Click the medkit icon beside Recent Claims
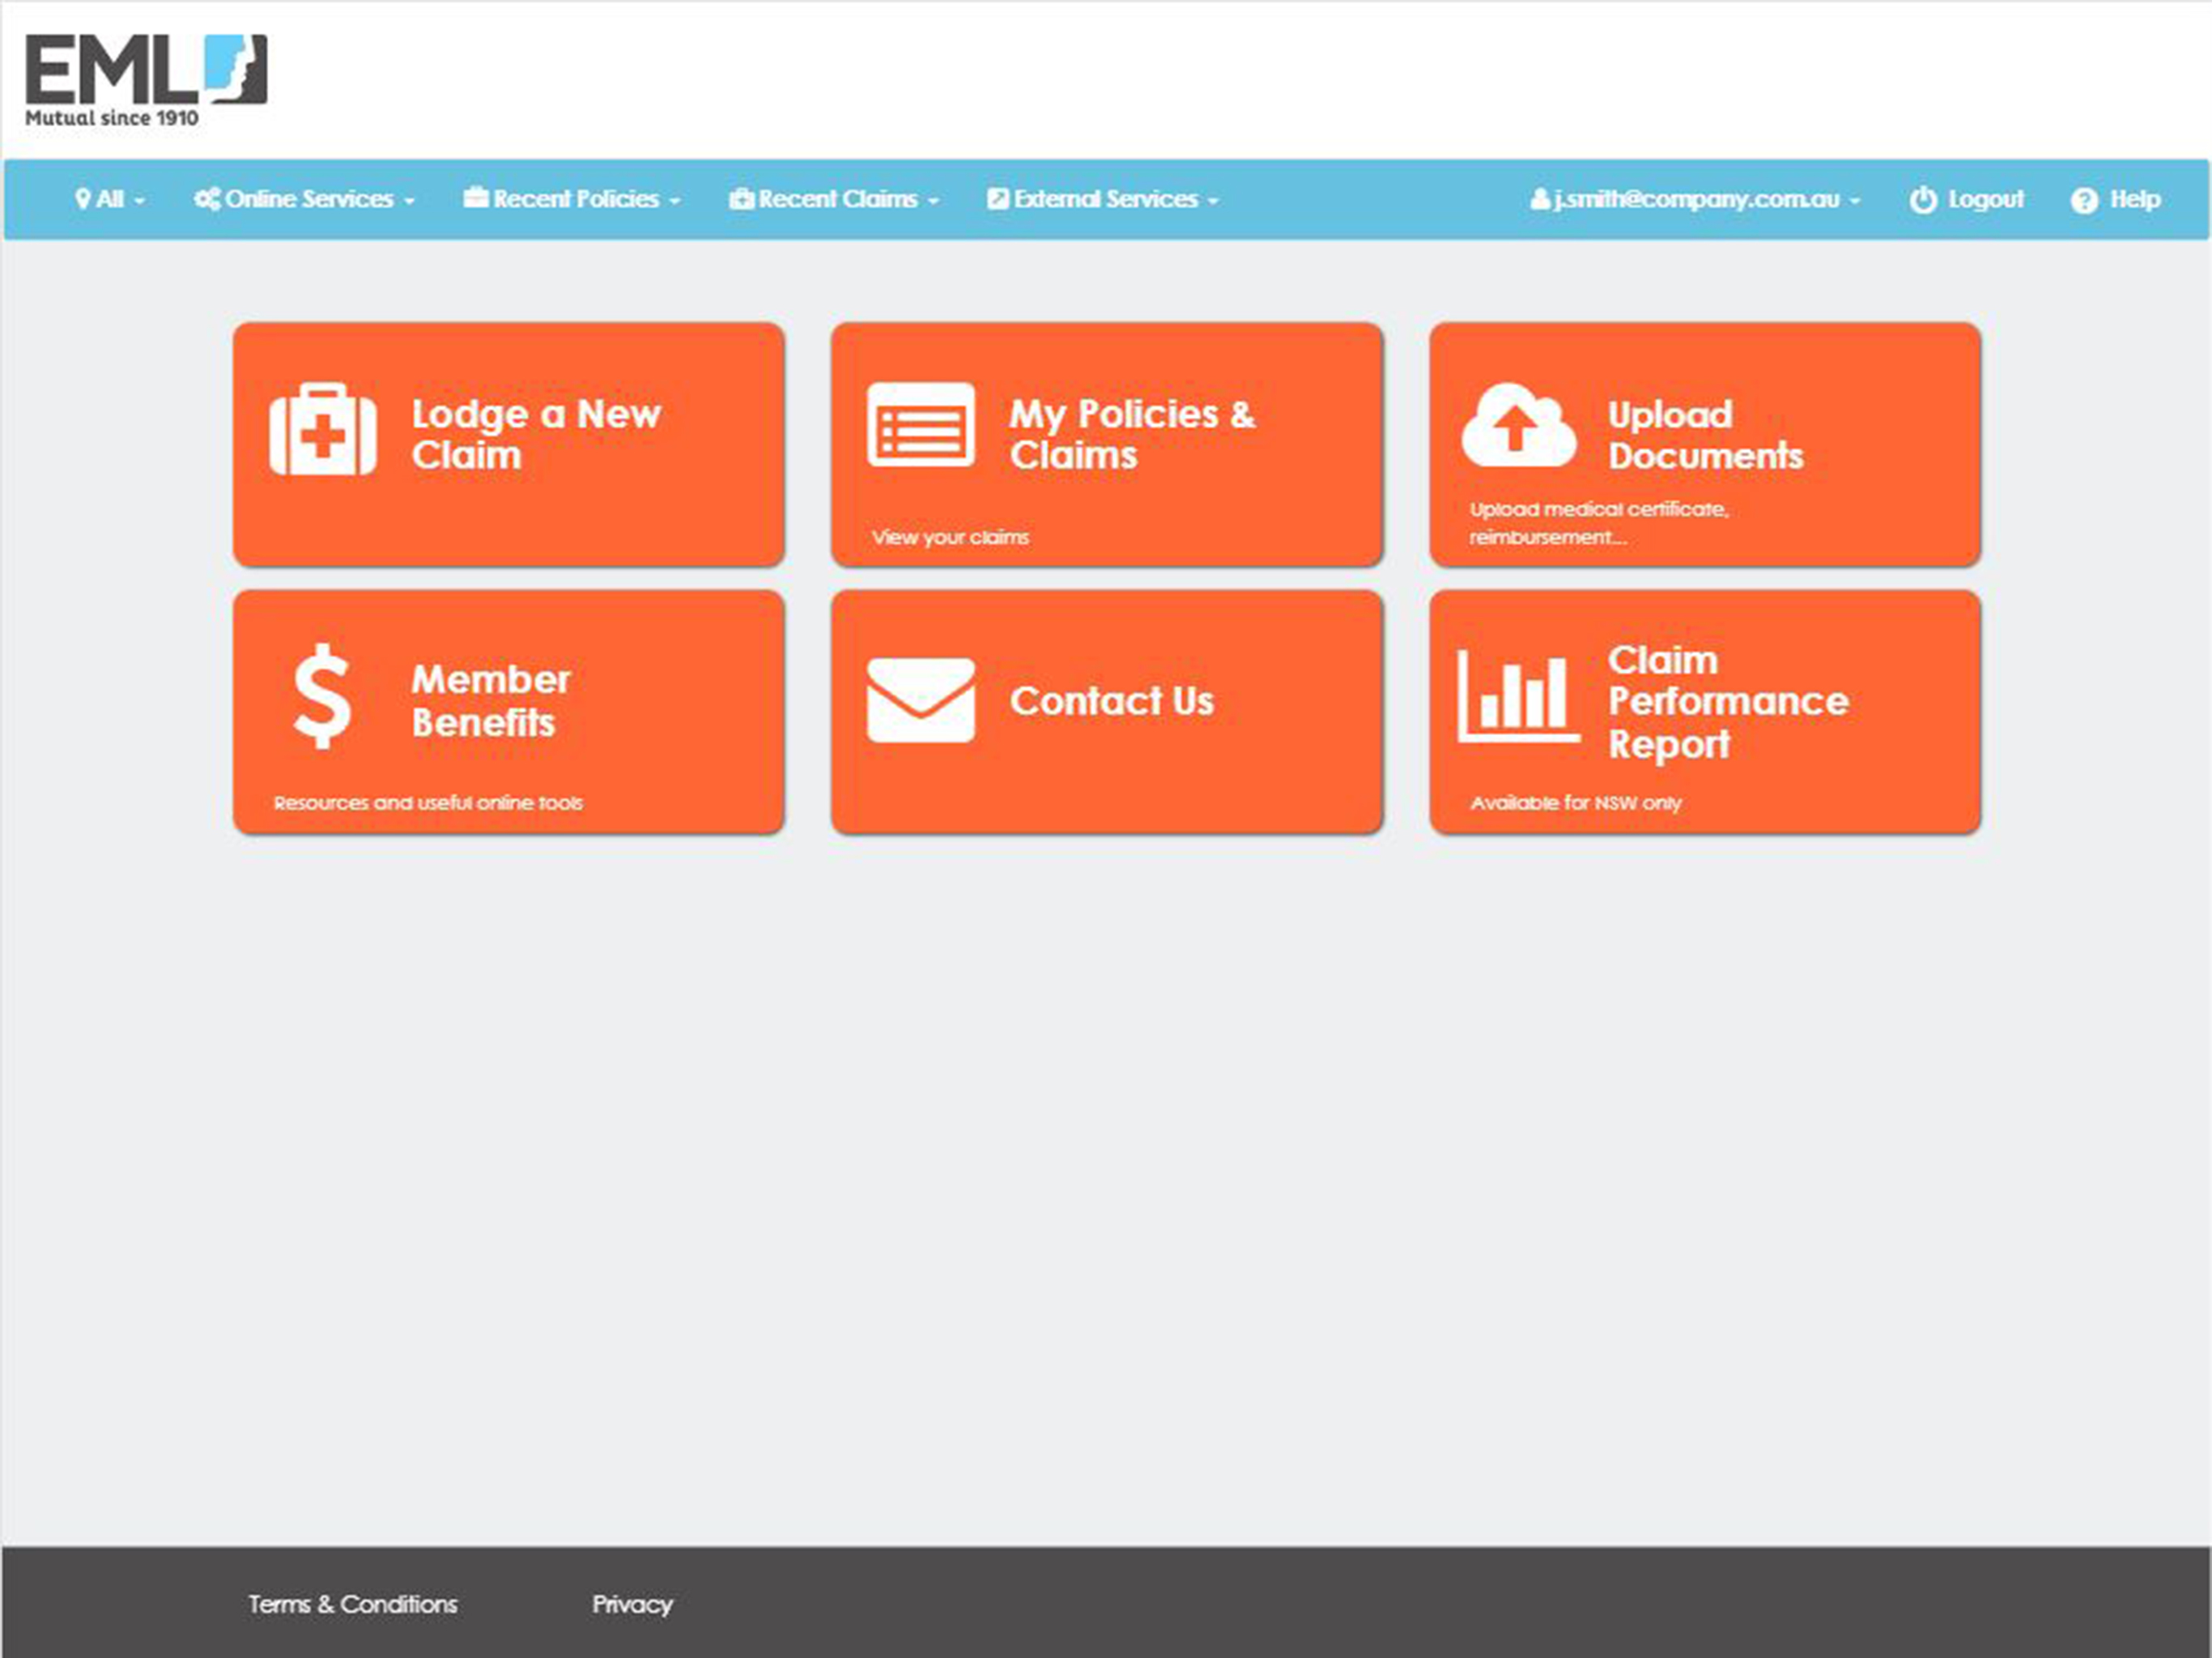 [x=741, y=199]
